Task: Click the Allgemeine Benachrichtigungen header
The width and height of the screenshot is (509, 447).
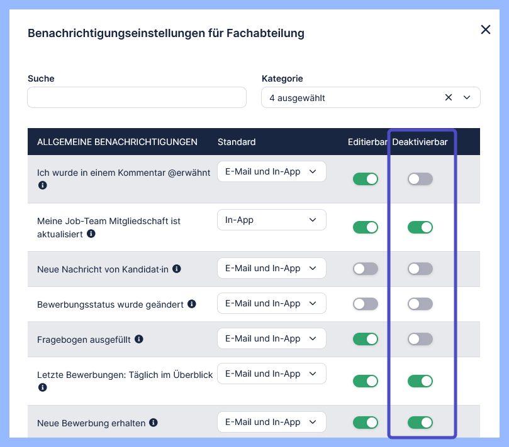Action: click(118, 143)
